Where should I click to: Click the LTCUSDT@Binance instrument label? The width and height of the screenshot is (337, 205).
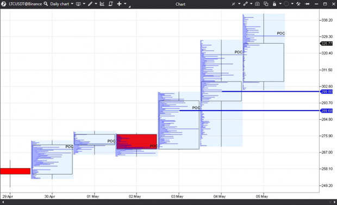tap(26, 4)
